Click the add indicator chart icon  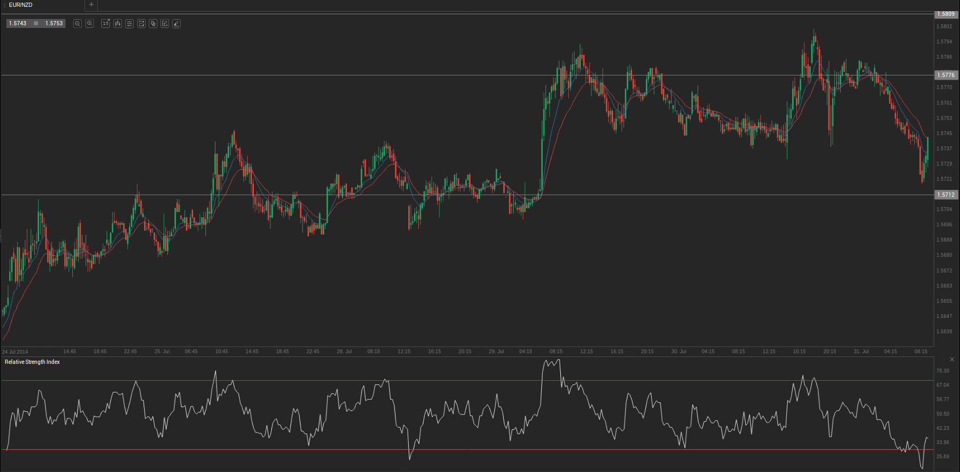click(x=142, y=24)
